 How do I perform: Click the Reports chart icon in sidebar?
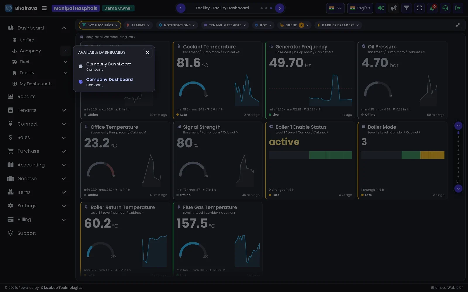11,96
